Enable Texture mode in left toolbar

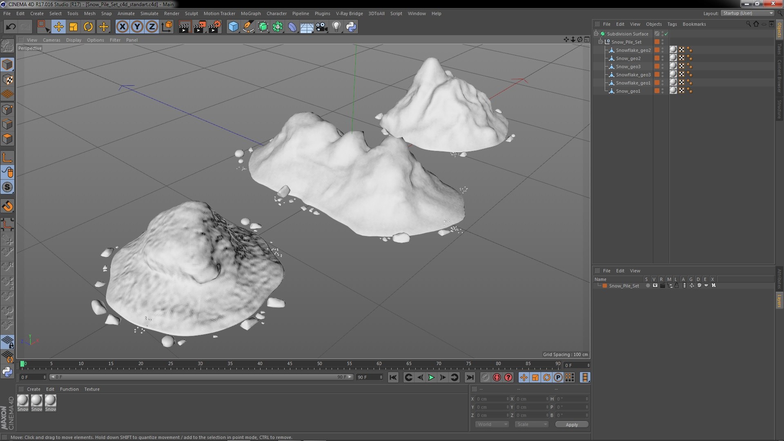(x=7, y=80)
